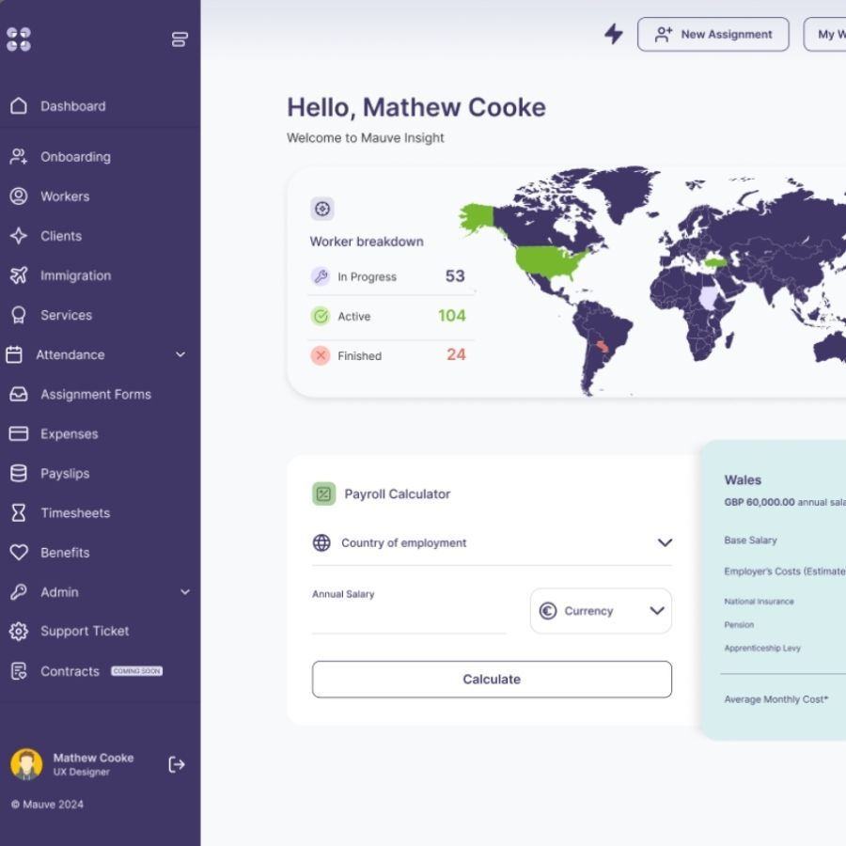Click Mathew Cooke's avatar picture
The height and width of the screenshot is (846, 846).
[26, 764]
